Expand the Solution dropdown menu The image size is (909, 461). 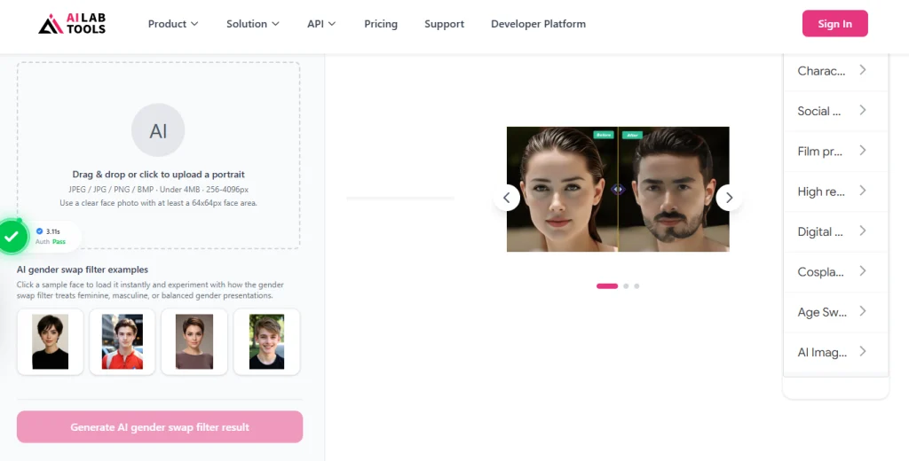pyautogui.click(x=252, y=24)
